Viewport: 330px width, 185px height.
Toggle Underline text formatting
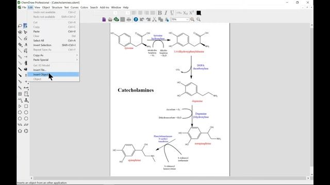[x=172, y=13]
